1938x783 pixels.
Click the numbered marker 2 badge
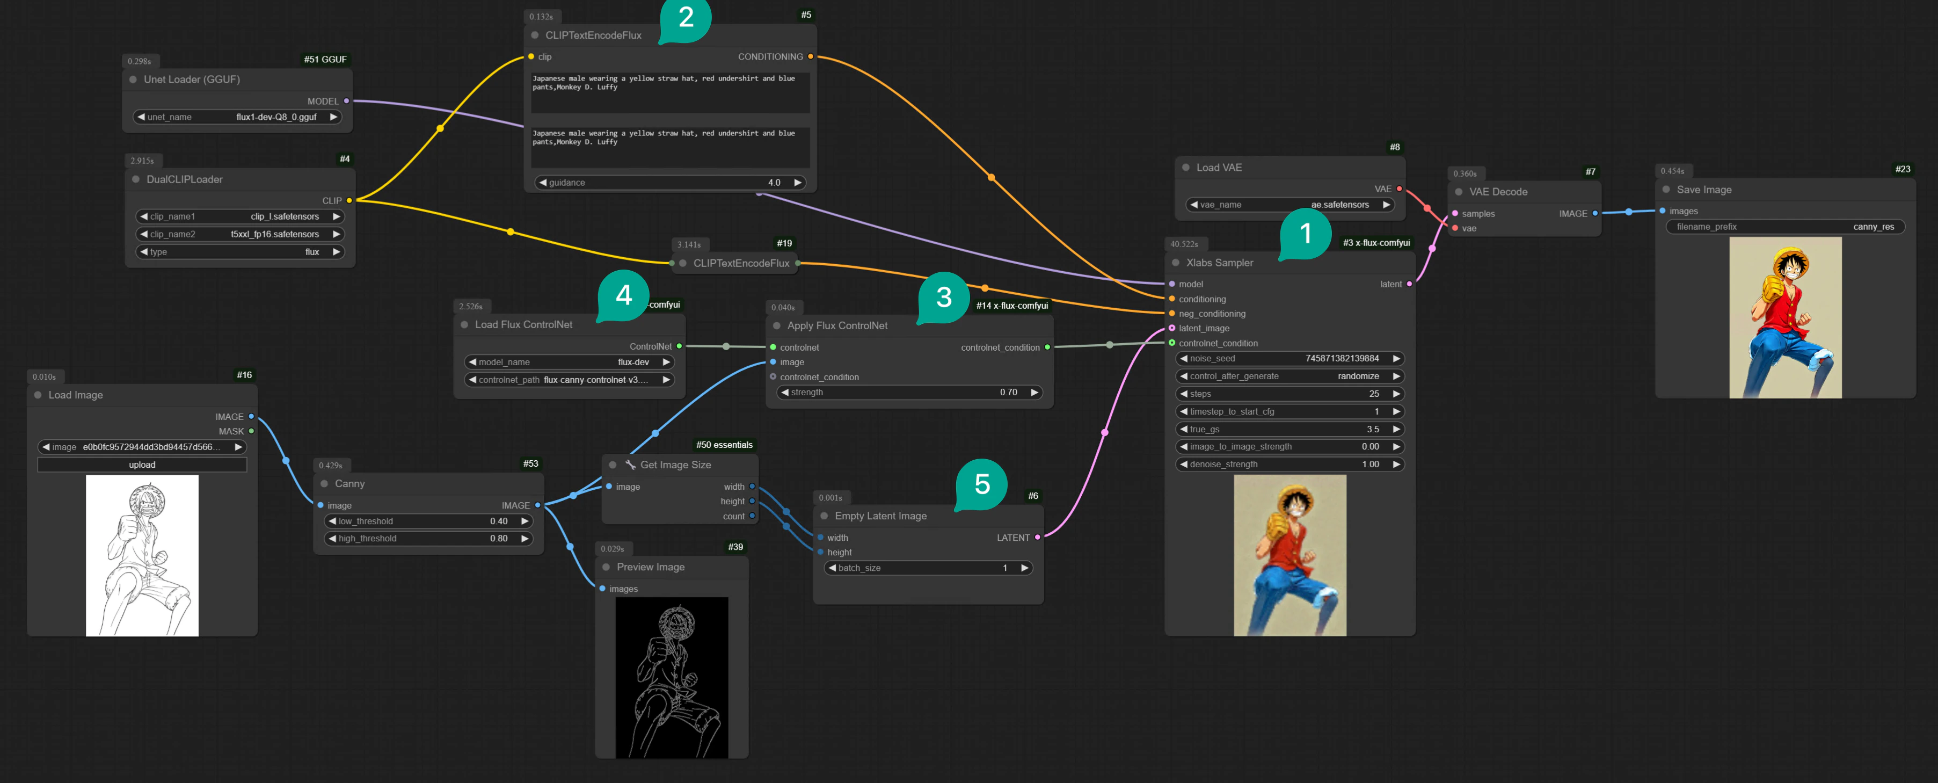point(686,18)
